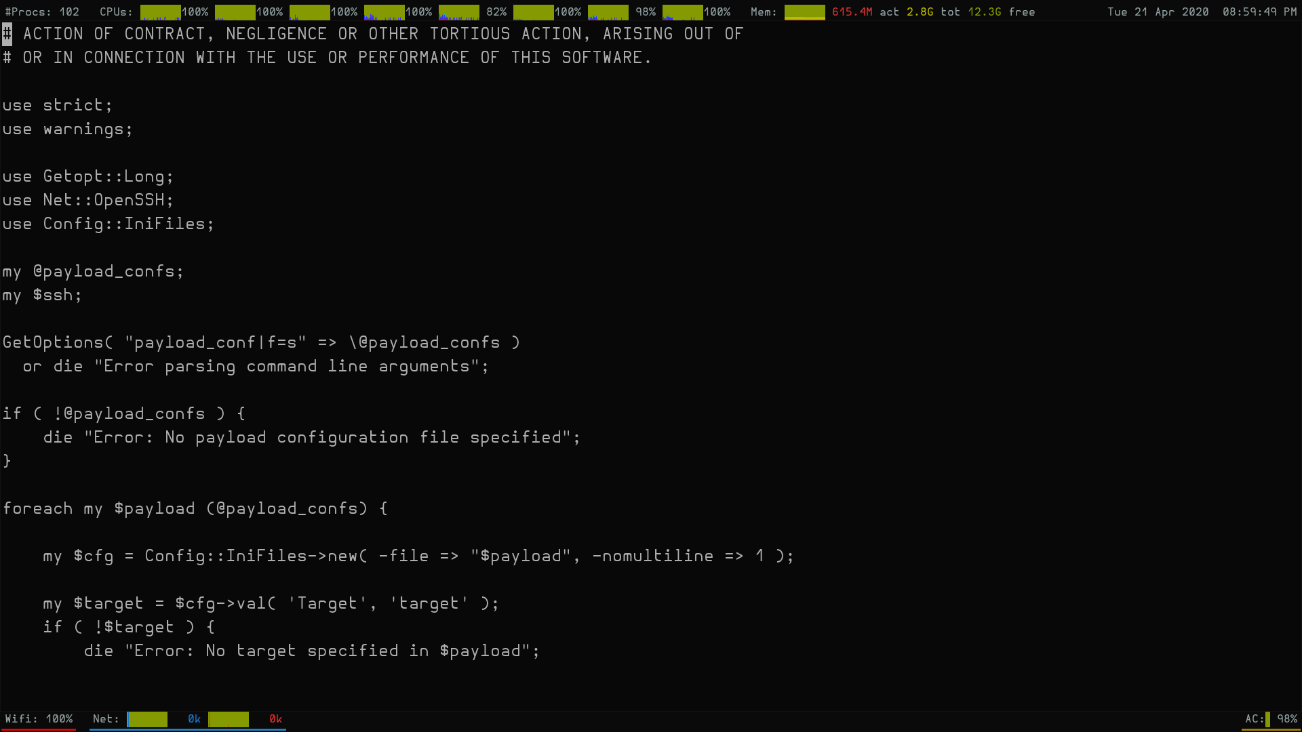Click the 615.4M active memory value
The image size is (1302, 732).
(852, 12)
